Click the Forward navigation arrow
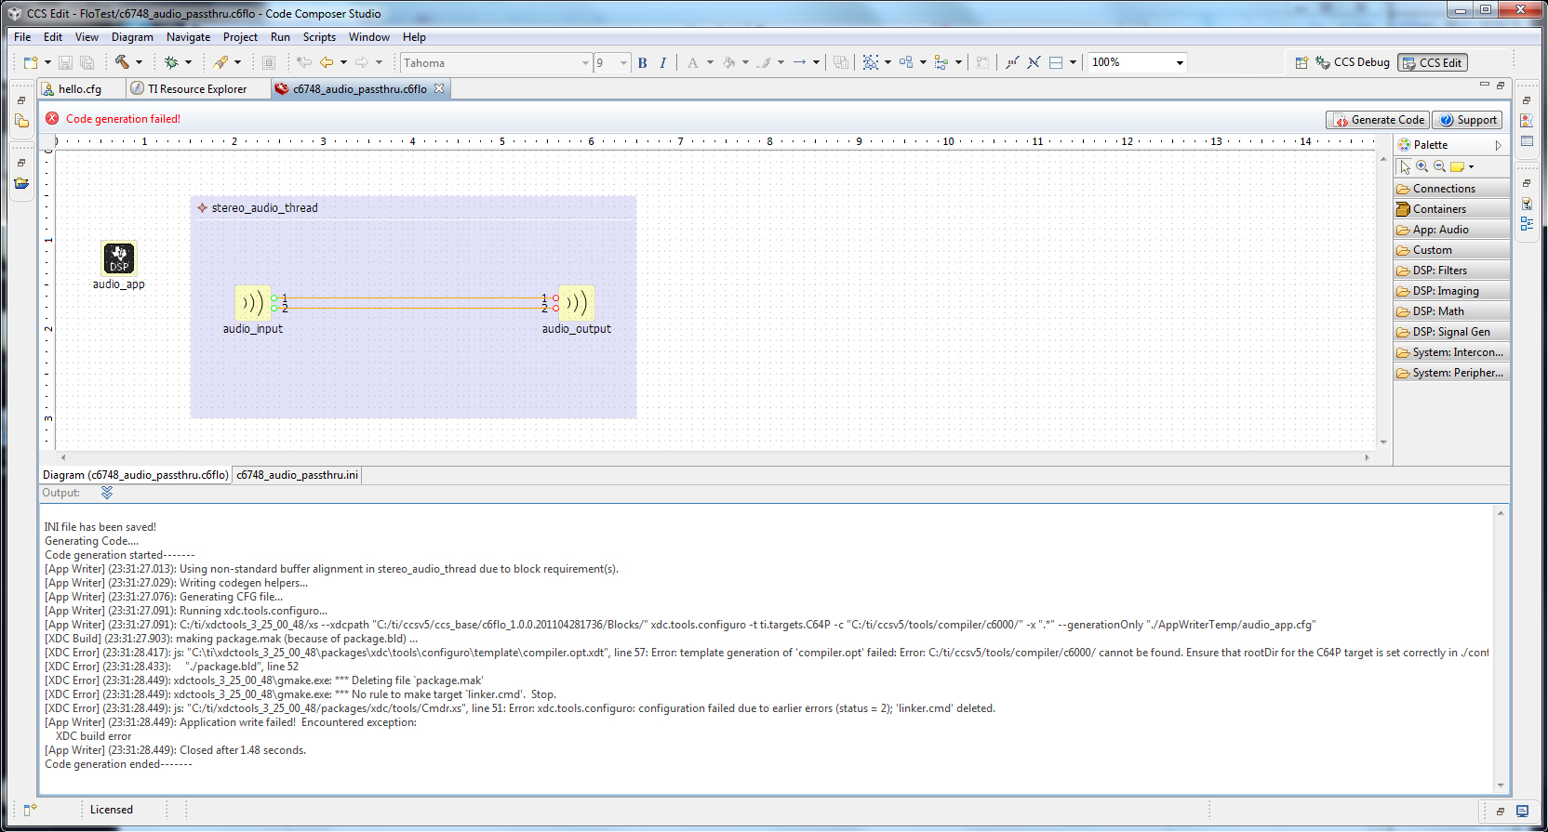This screenshot has width=1548, height=832. 362,62
